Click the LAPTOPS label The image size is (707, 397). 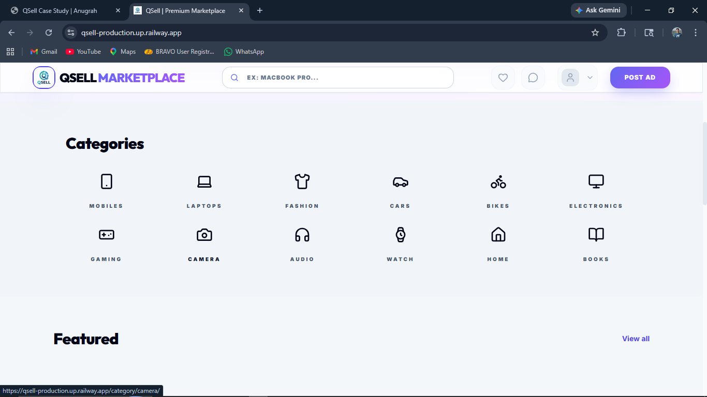pos(204,206)
